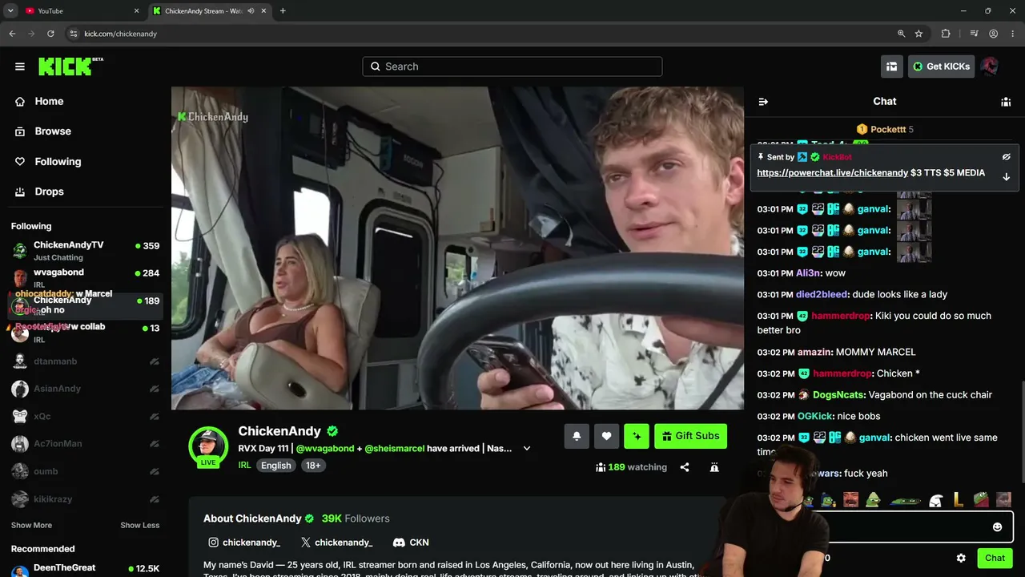Image resolution: width=1025 pixels, height=577 pixels.
Task: Click Show Less in Following list
Action: pyautogui.click(x=140, y=526)
